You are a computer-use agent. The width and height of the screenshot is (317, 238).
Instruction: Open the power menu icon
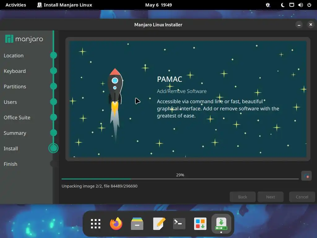click(309, 5)
